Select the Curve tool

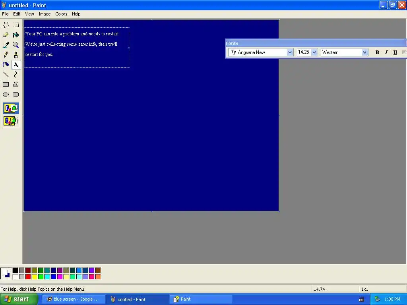(x=16, y=75)
